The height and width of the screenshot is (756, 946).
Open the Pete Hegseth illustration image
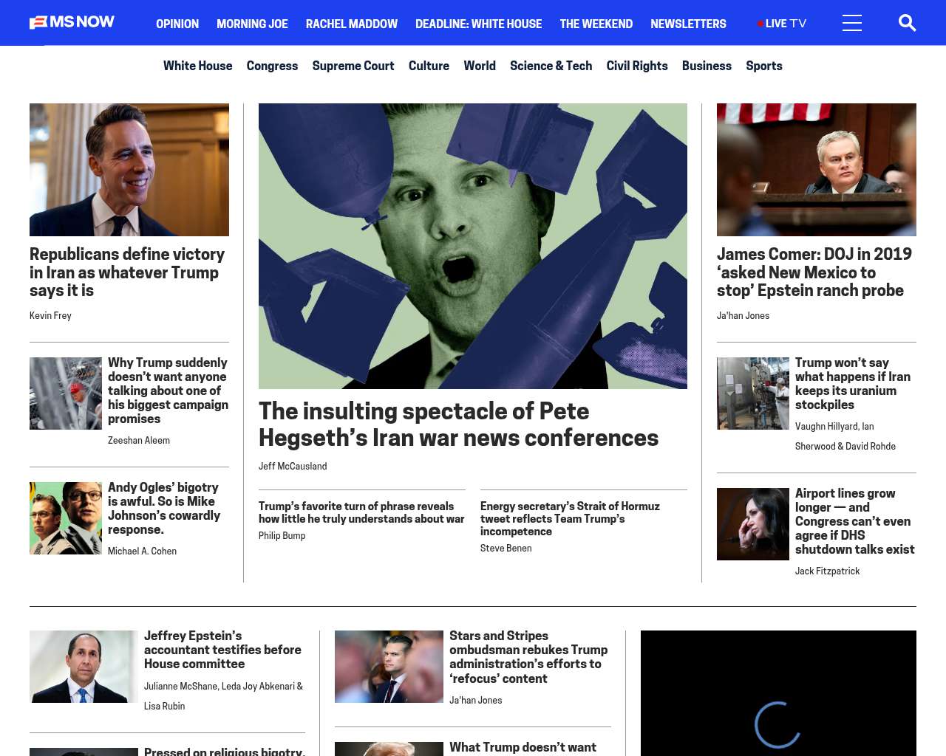pos(472,246)
